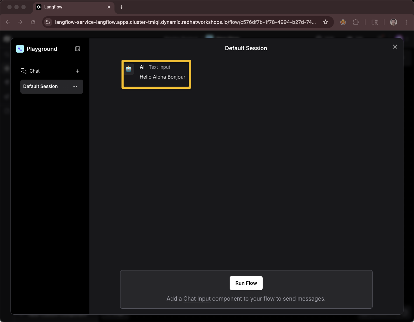This screenshot has width=414, height=322.
Task: Open the tab search icon in toolbar
Action: pyautogui.click(x=375, y=22)
